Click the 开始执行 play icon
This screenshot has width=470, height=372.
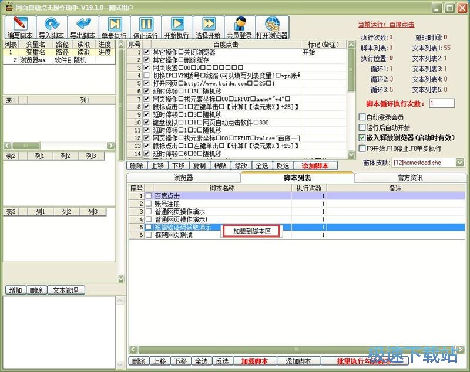[177, 28]
